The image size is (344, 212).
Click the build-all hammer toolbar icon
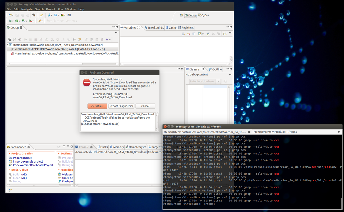[34, 15]
